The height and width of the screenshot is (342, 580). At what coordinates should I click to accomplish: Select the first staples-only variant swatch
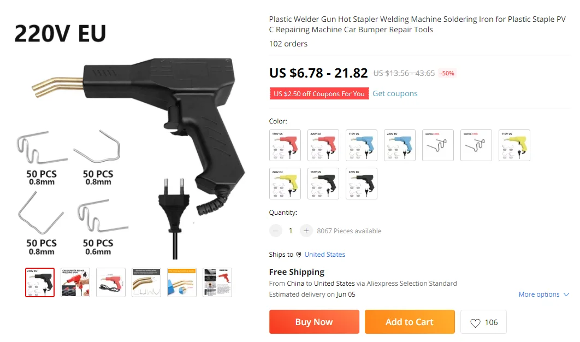(438, 145)
